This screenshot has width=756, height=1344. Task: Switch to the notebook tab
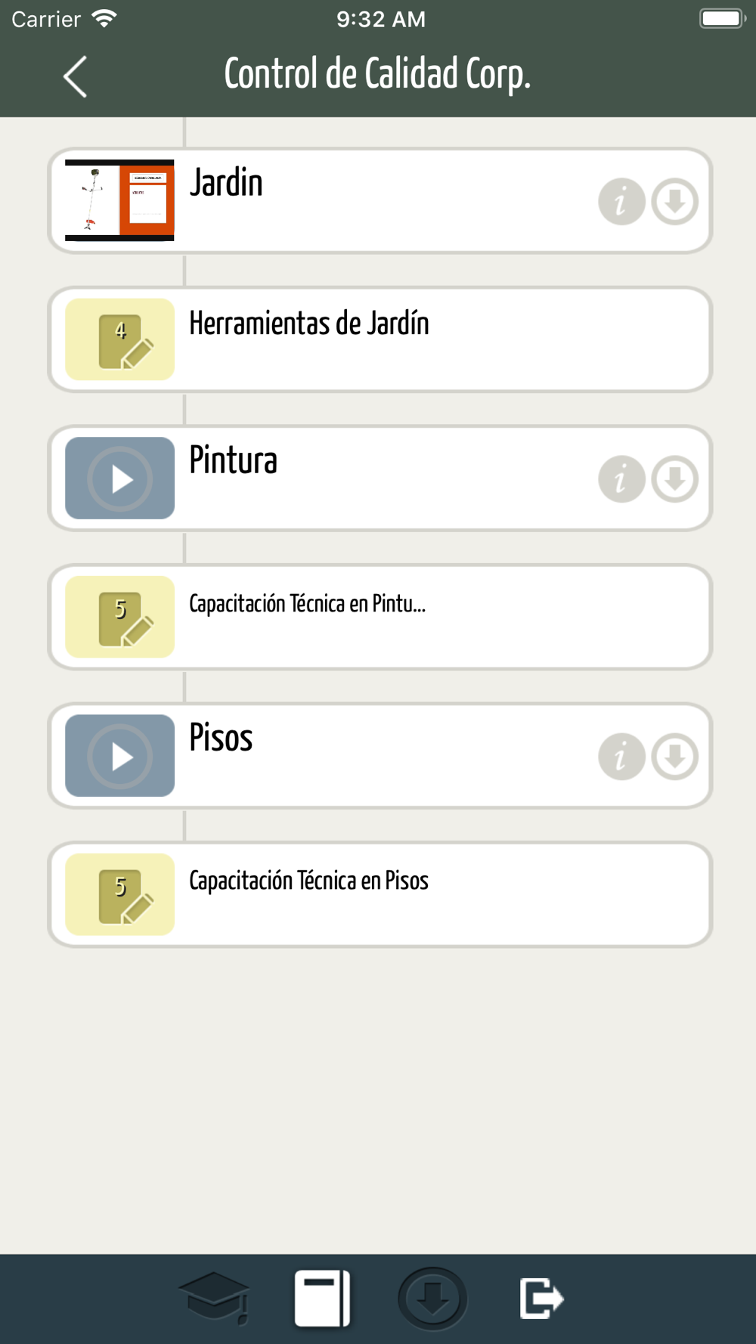323,1299
